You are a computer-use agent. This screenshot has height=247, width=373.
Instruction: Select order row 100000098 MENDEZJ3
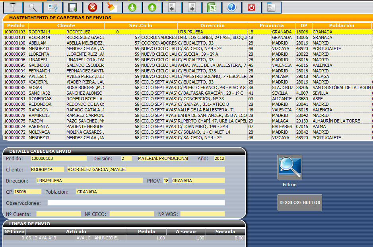(x=15, y=49)
